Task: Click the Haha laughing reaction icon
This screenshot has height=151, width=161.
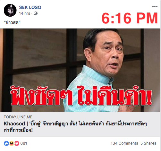Action: (12, 143)
